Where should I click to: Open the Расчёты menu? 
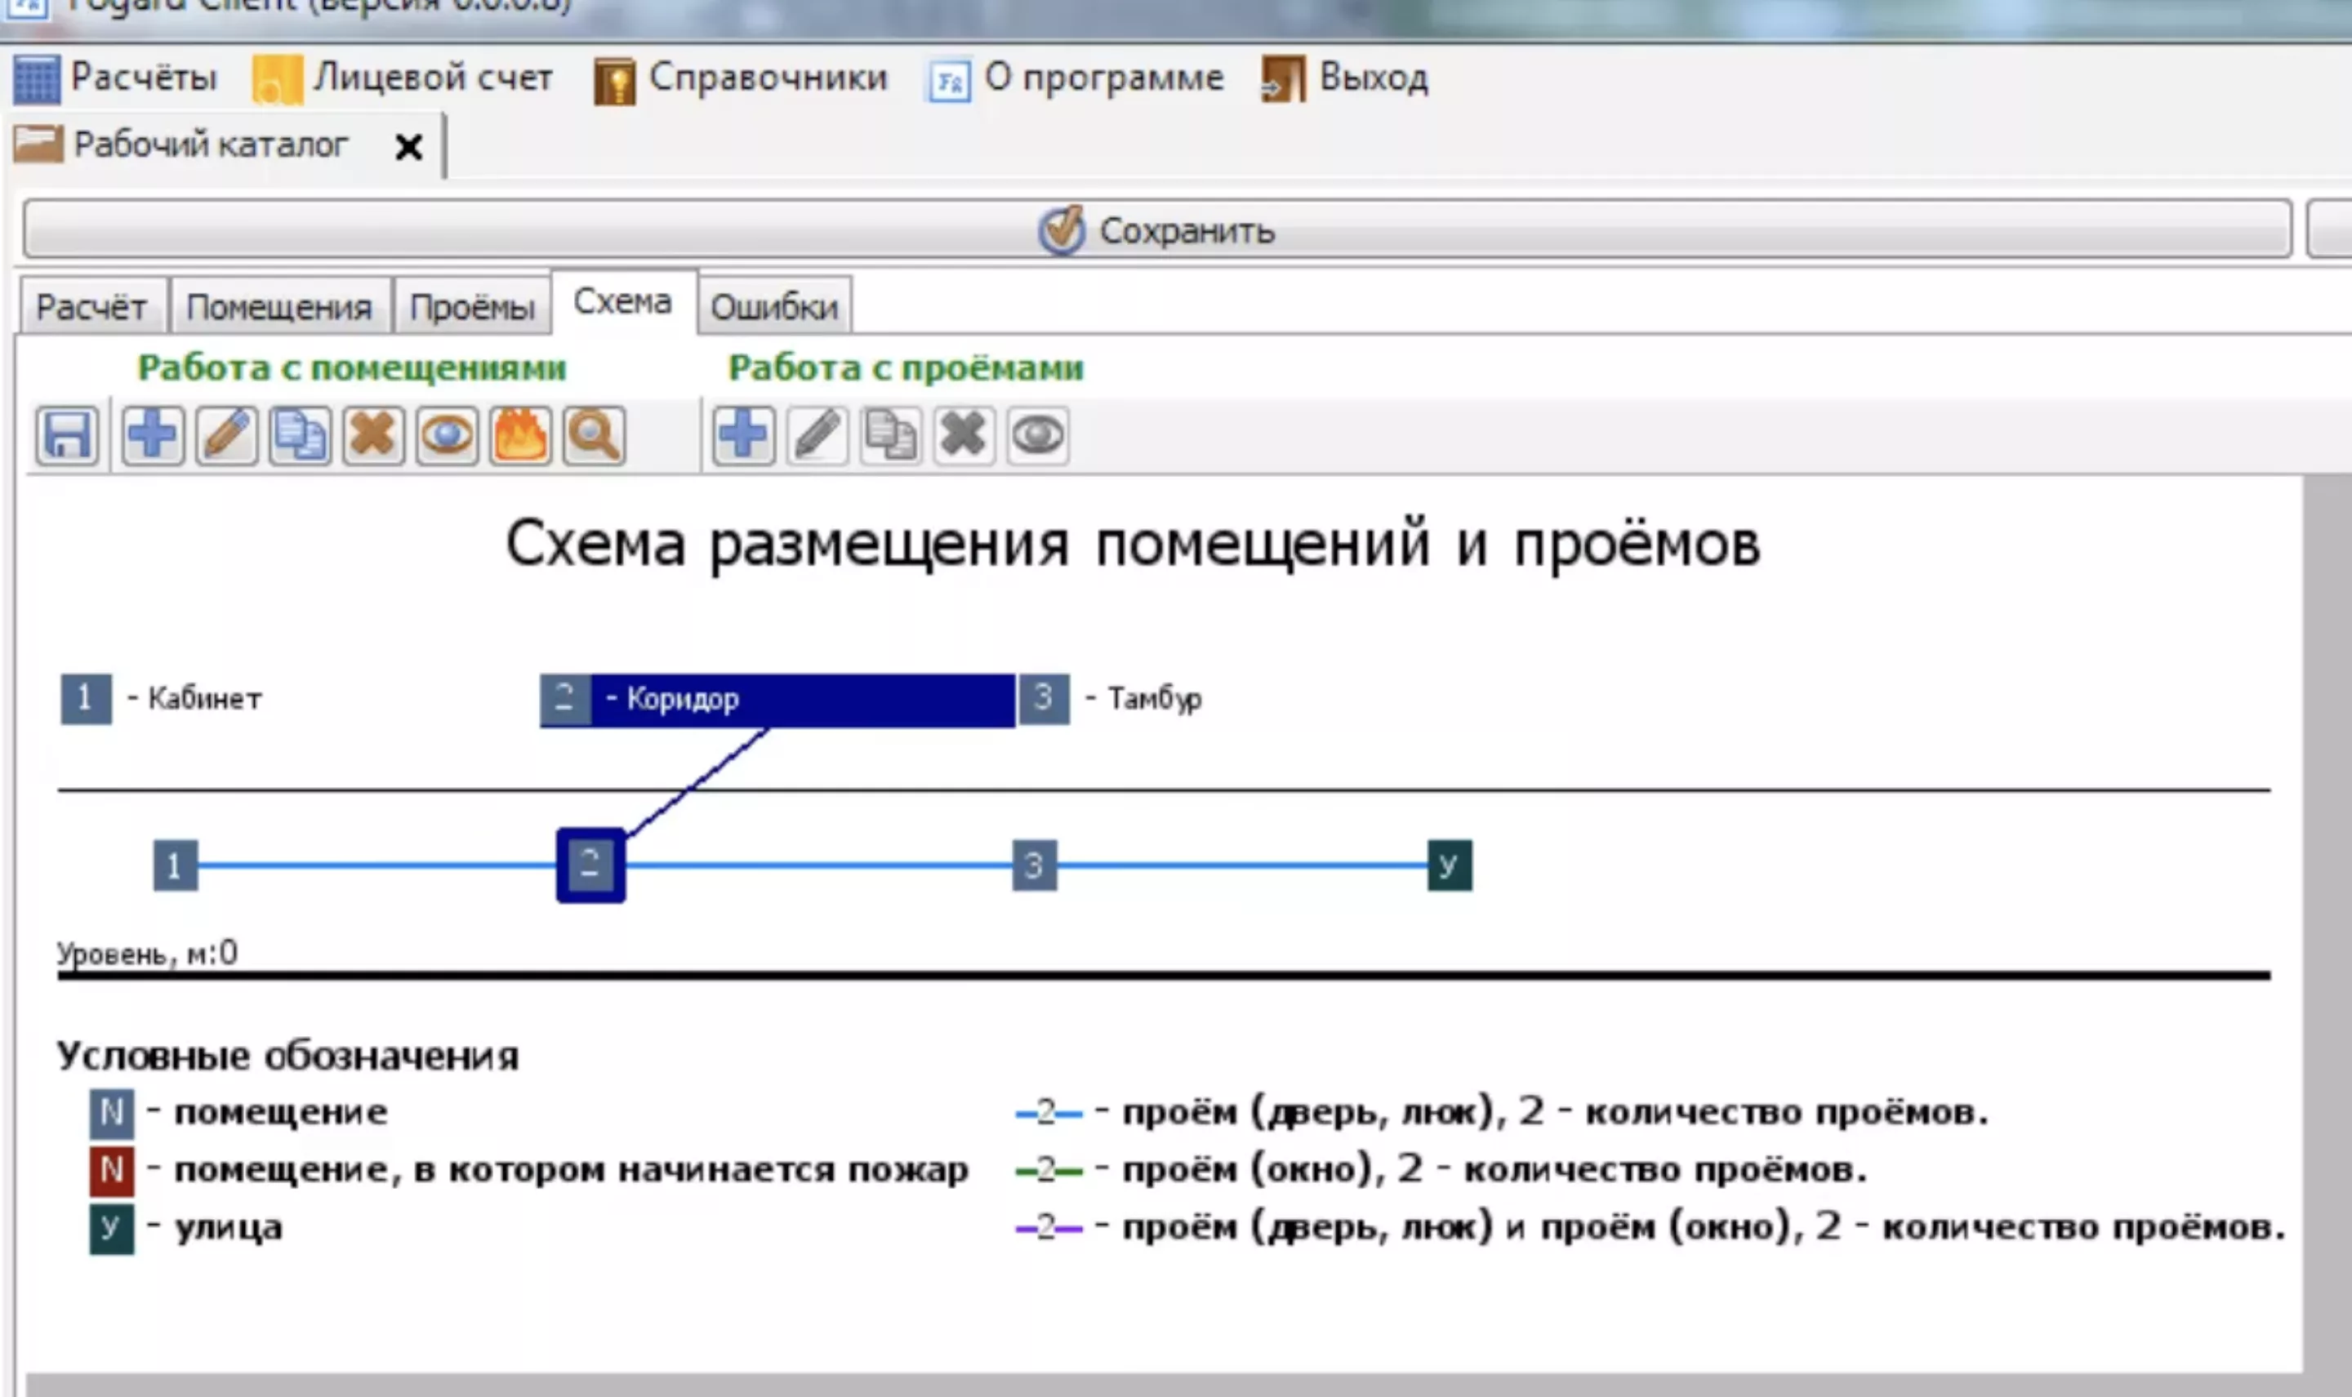pos(144,78)
